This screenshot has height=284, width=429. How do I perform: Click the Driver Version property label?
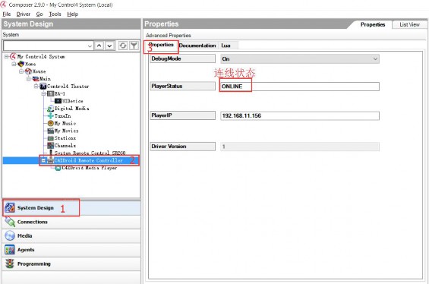(x=182, y=146)
